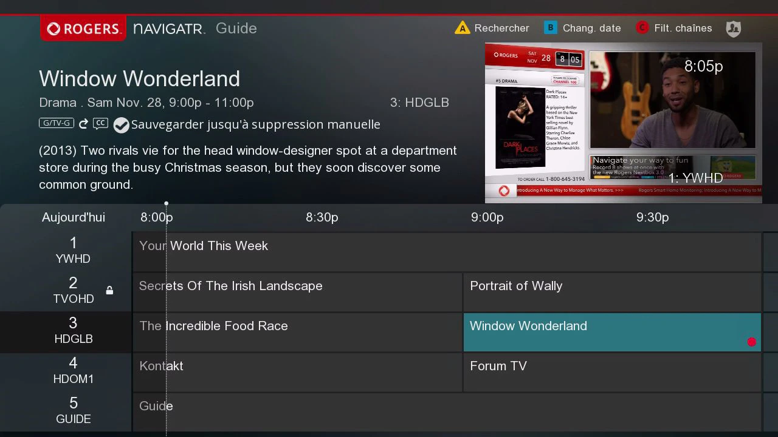This screenshot has width=778, height=437.
Task: Select Your World This Week program
Action: (447, 252)
